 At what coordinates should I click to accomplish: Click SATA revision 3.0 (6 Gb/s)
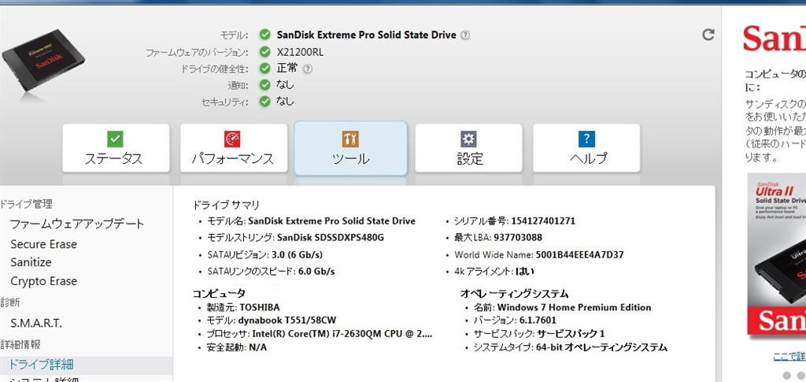(296, 254)
